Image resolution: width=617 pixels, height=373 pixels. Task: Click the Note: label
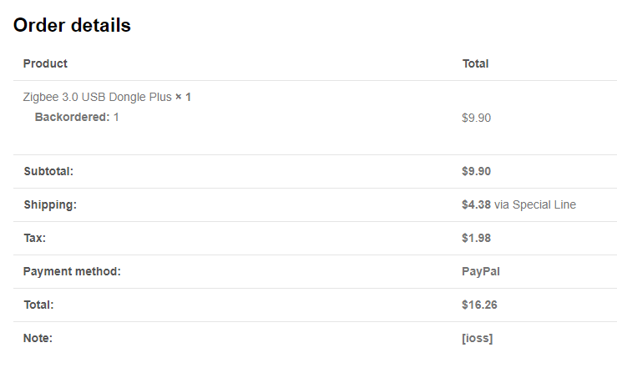coord(38,339)
